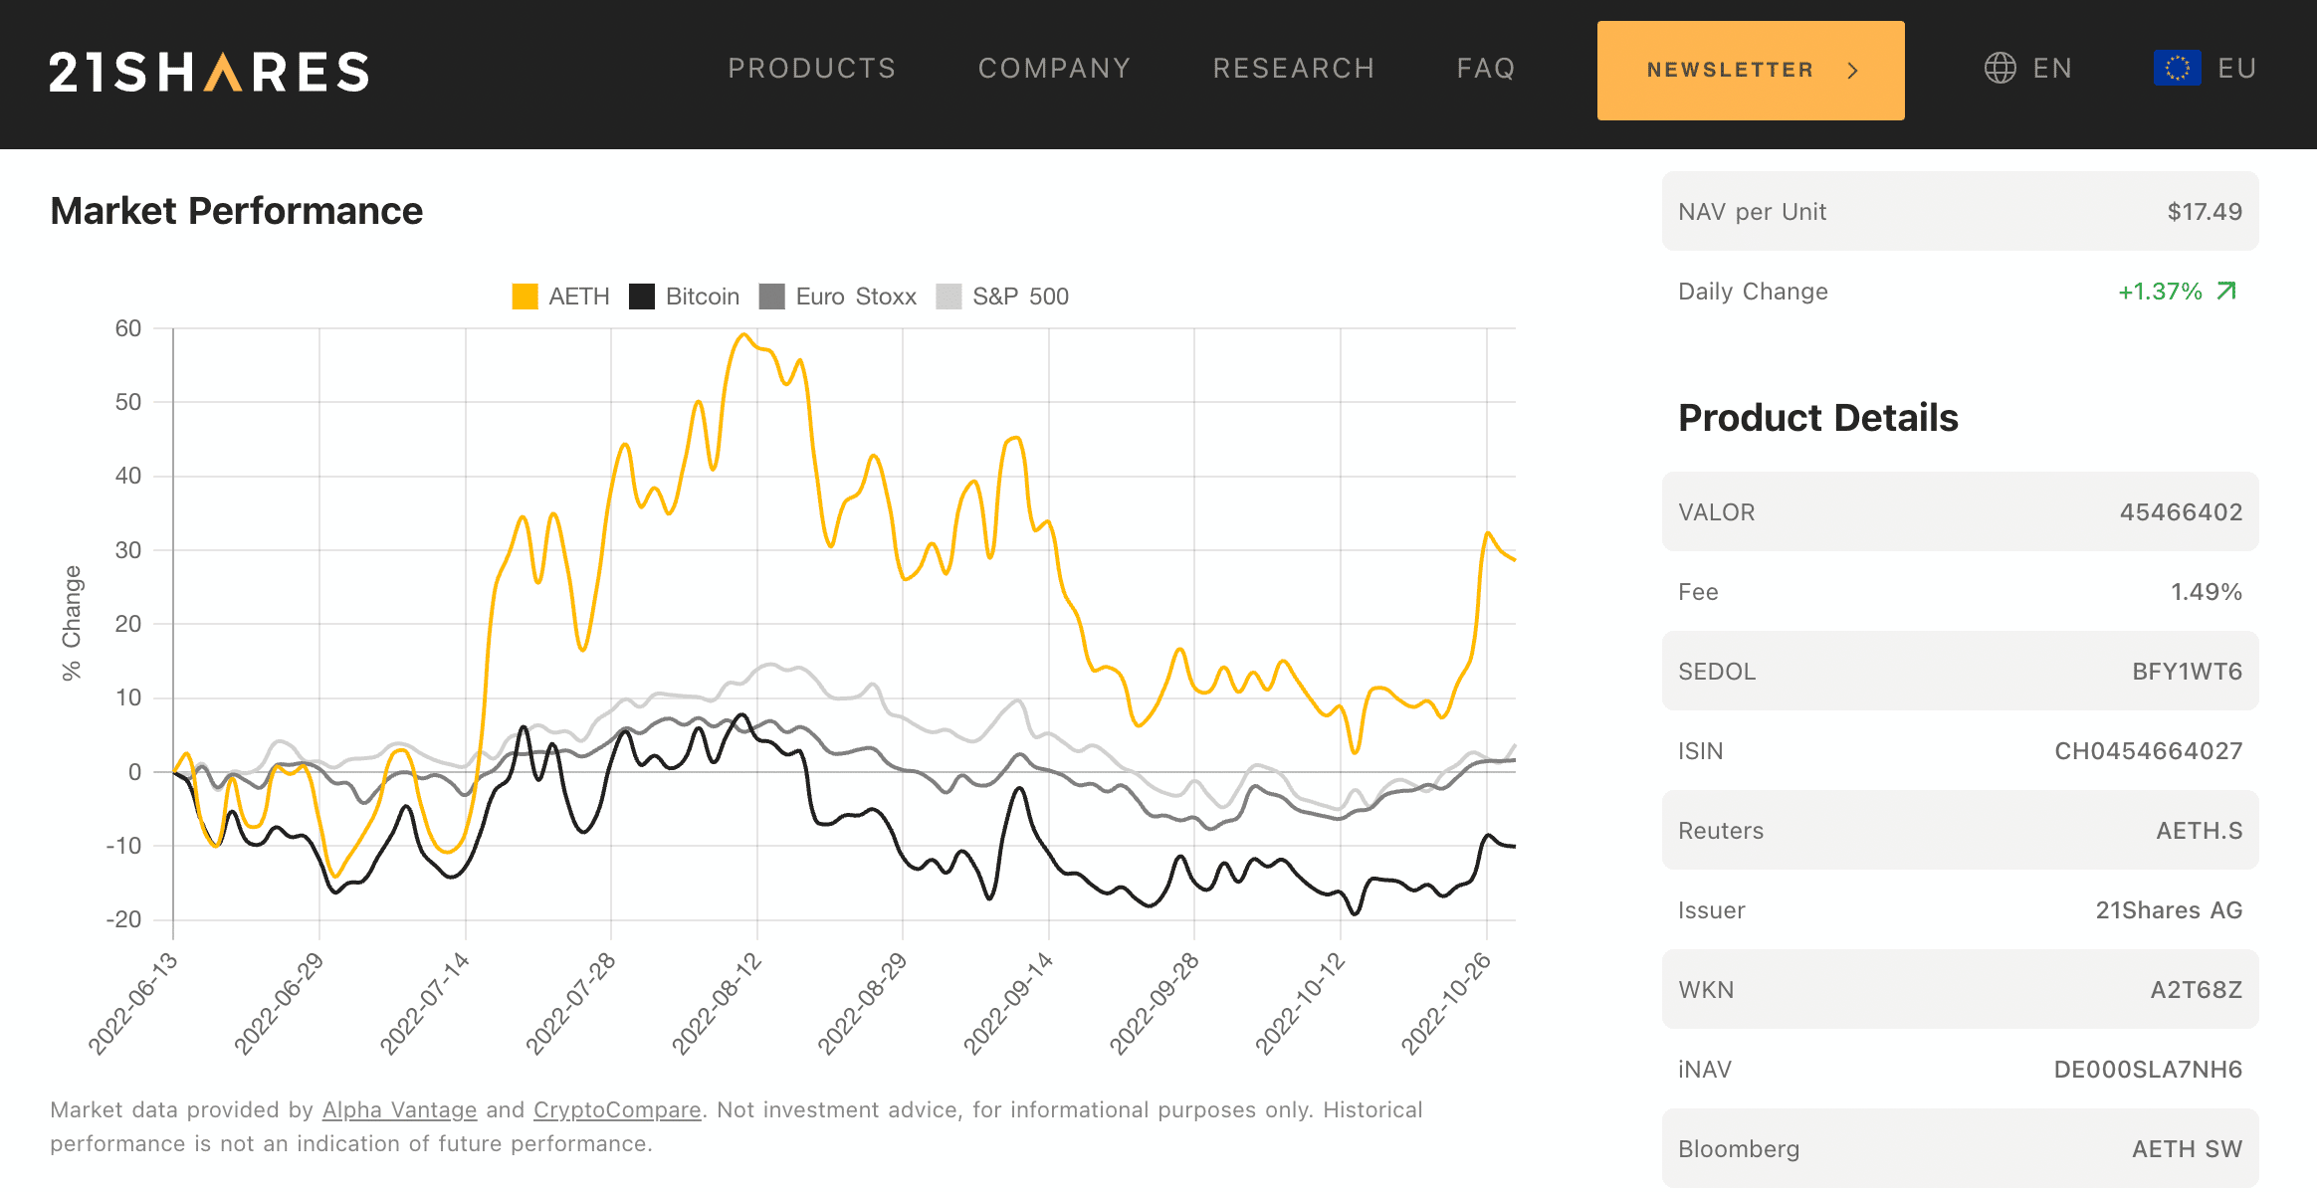Click the globe language icon

click(2001, 68)
